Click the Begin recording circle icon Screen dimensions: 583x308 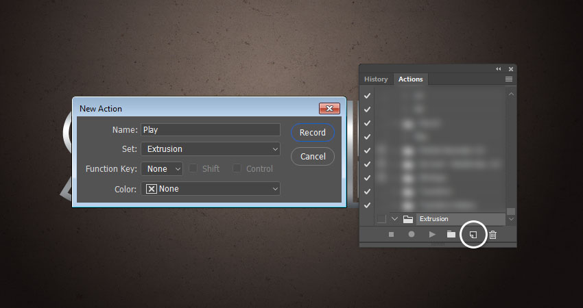point(412,234)
